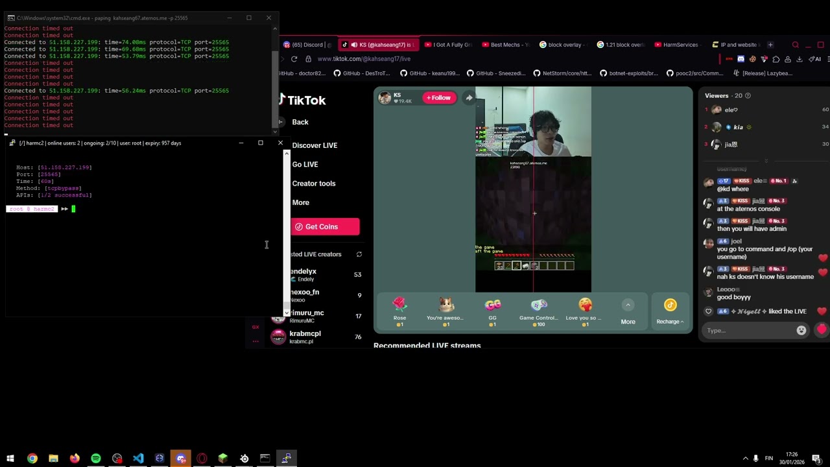The height and width of the screenshot is (467, 830).
Task: Open Windows Start menu
Action: pyautogui.click(x=10, y=459)
